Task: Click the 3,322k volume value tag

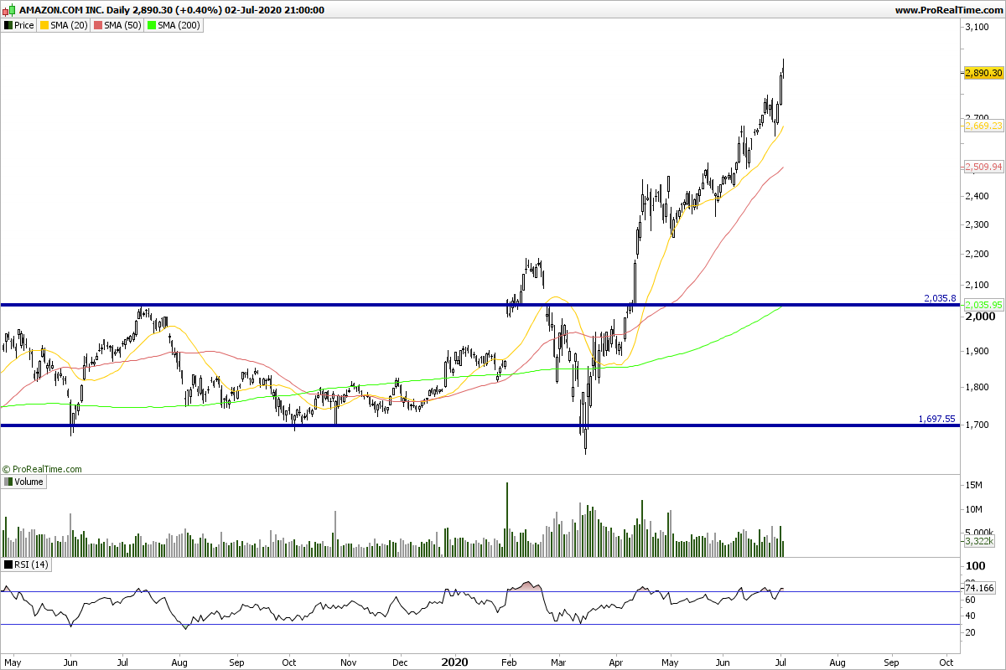Action: click(979, 542)
